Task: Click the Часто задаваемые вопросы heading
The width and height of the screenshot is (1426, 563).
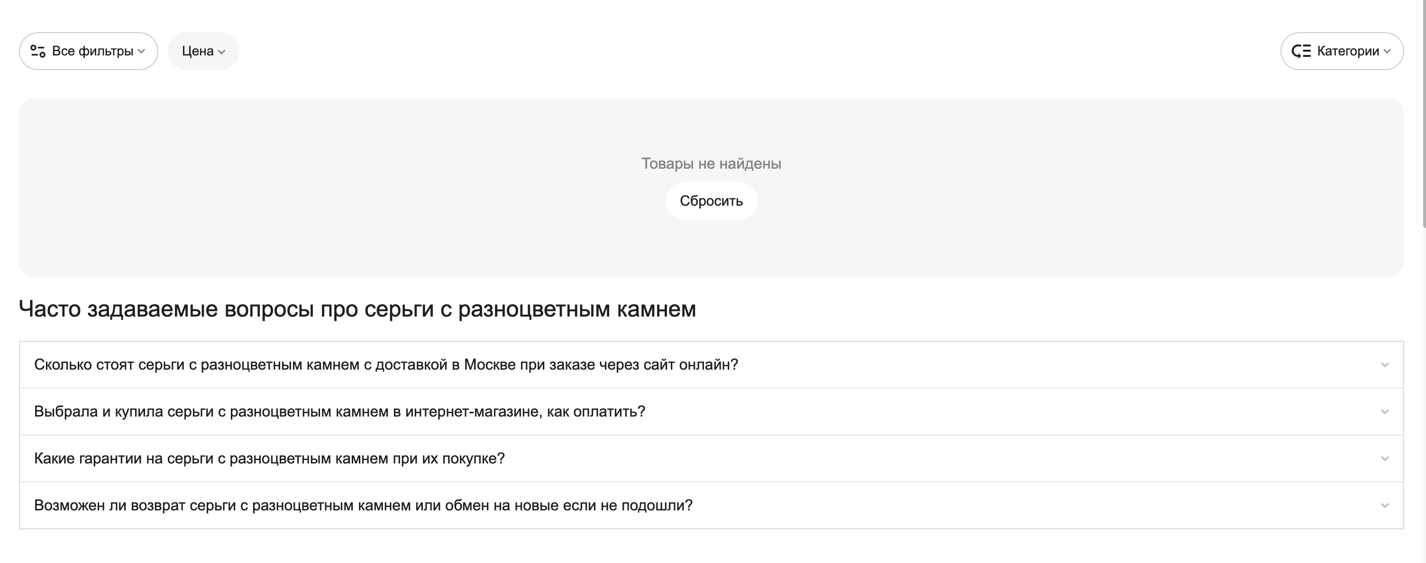Action: click(357, 309)
